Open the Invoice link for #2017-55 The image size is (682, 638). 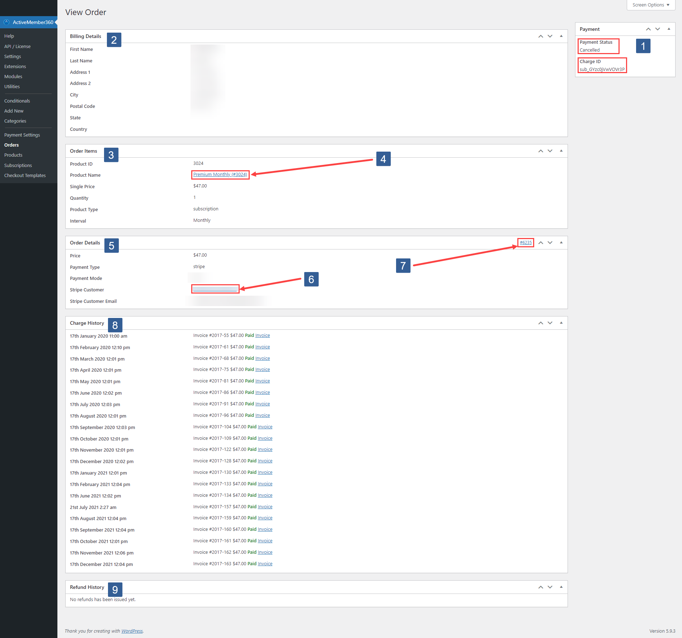(262, 335)
